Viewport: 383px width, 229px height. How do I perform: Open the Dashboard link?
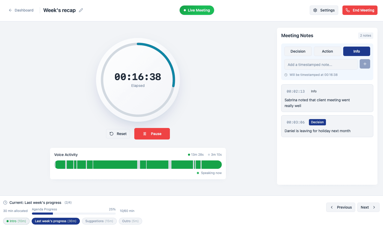(24, 10)
